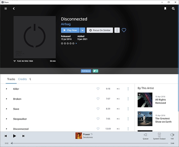Click Broken play count icon
Image resolution: width=179 pixels, height=147 pixels.
coord(118,99)
